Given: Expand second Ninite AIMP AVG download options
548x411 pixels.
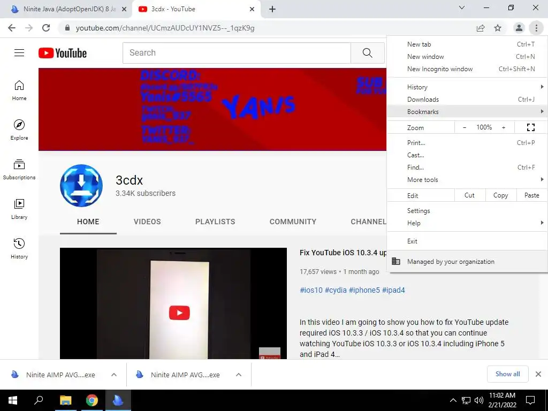Looking at the screenshot, I should 238,375.
